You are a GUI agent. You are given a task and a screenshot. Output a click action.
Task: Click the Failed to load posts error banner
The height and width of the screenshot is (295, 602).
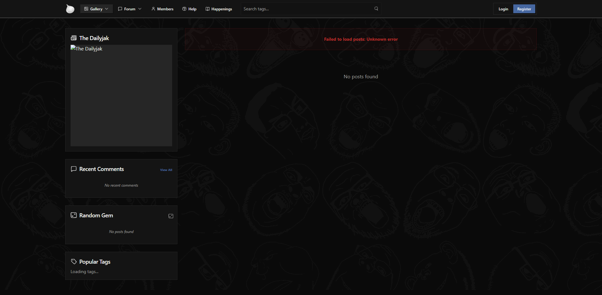click(361, 39)
